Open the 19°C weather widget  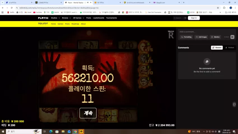(194, 131)
